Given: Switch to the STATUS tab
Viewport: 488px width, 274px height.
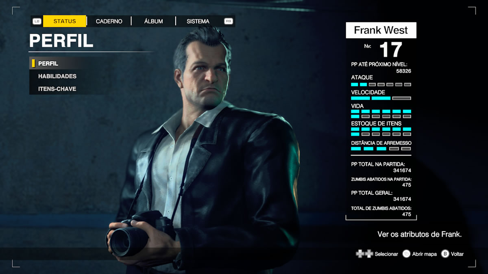Looking at the screenshot, I should (65, 21).
